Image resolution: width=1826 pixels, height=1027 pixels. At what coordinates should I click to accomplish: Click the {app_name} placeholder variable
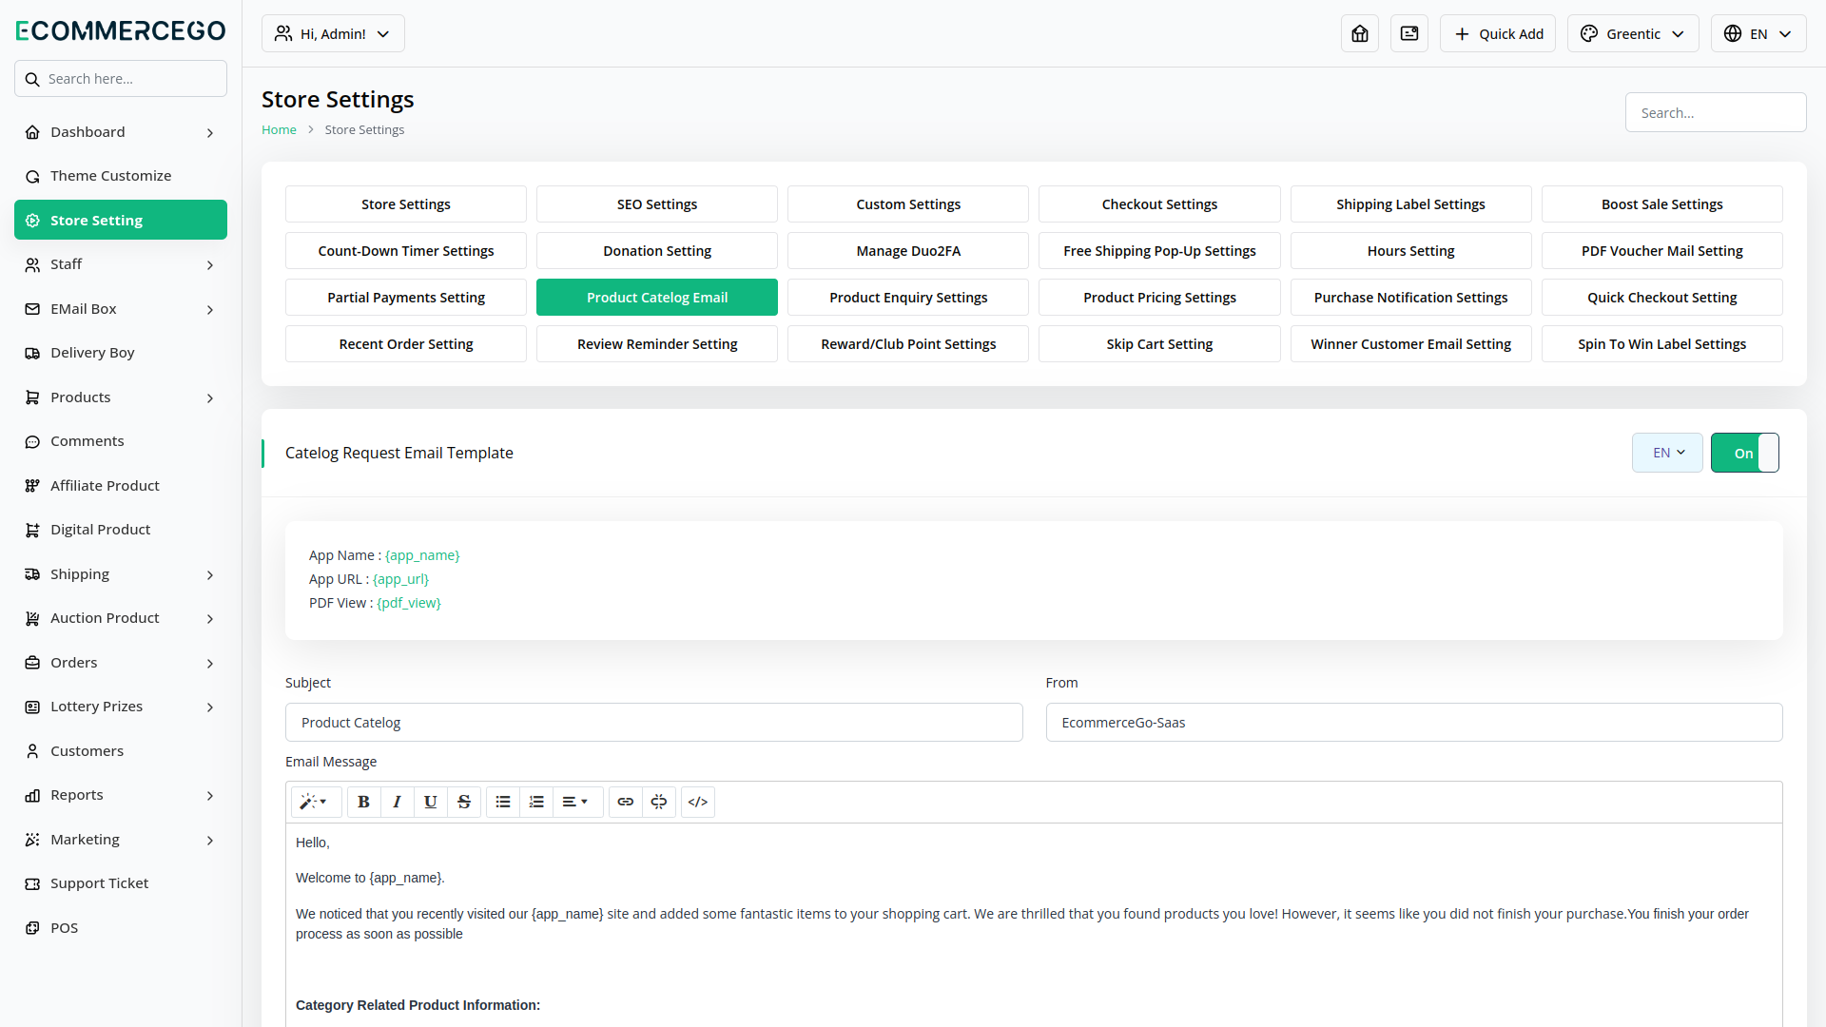pyautogui.click(x=422, y=555)
